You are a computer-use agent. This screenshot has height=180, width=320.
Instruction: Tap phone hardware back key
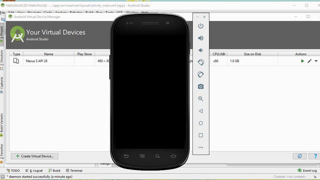126,156
